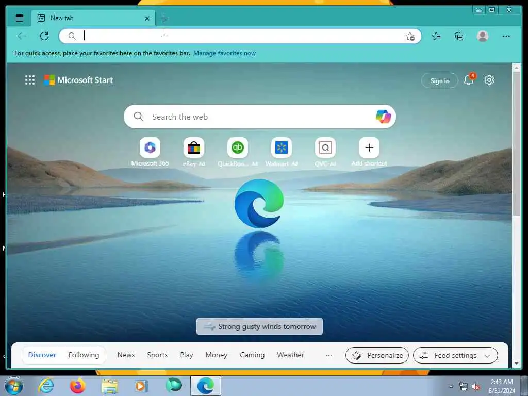Screen dimensions: 528x396
Task: Open the profile avatar icon
Action: point(483,36)
